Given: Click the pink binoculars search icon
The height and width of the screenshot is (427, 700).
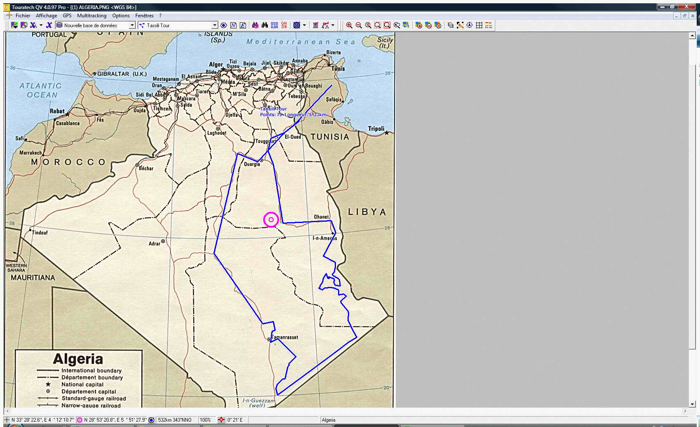Looking at the screenshot, I should pyautogui.click(x=255, y=25).
